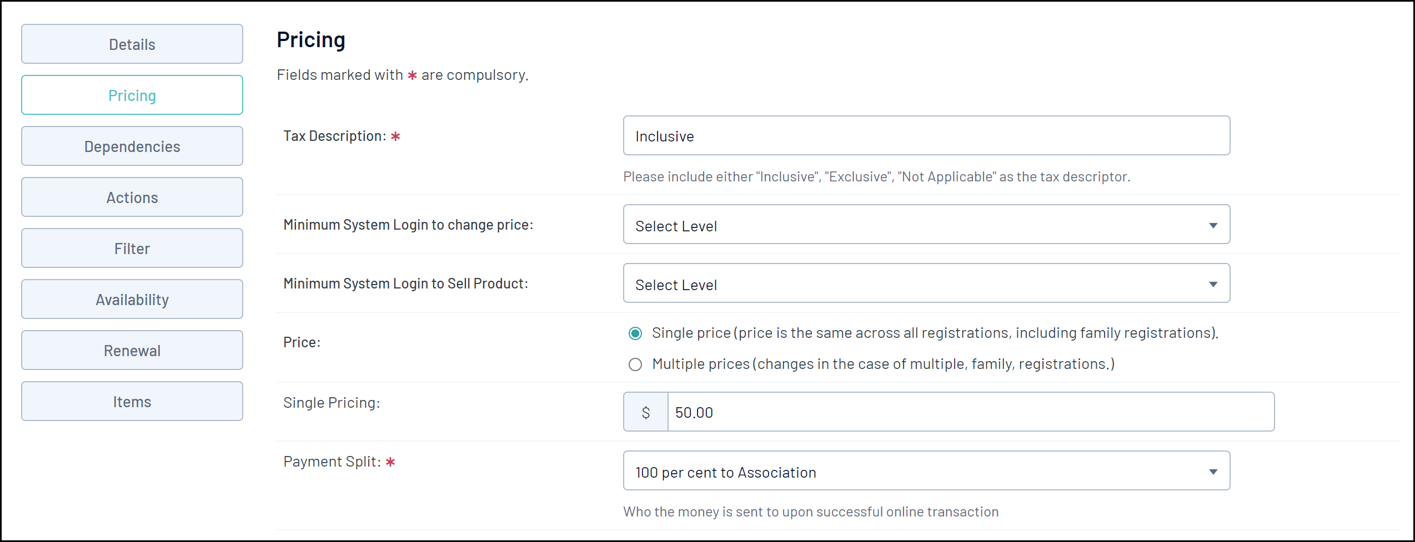
Task: Click the arrow on Minimum Login to Sell dropdown
Action: 1213,284
